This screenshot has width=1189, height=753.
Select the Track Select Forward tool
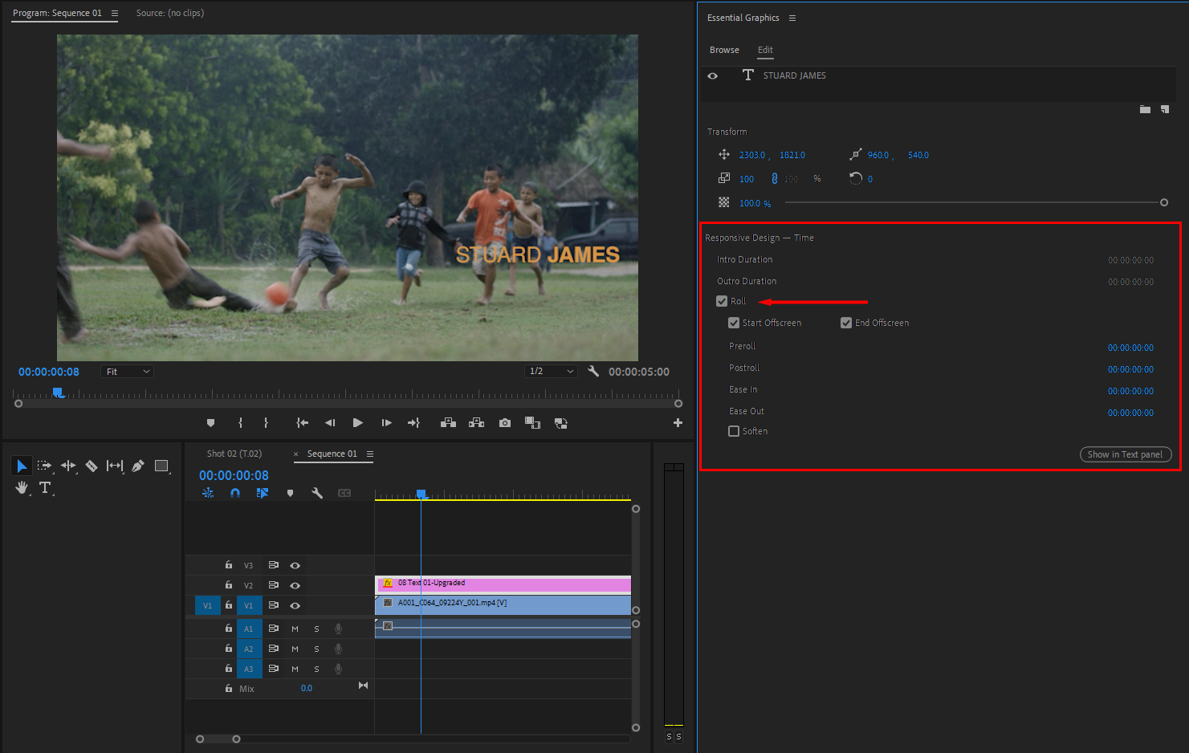click(45, 466)
